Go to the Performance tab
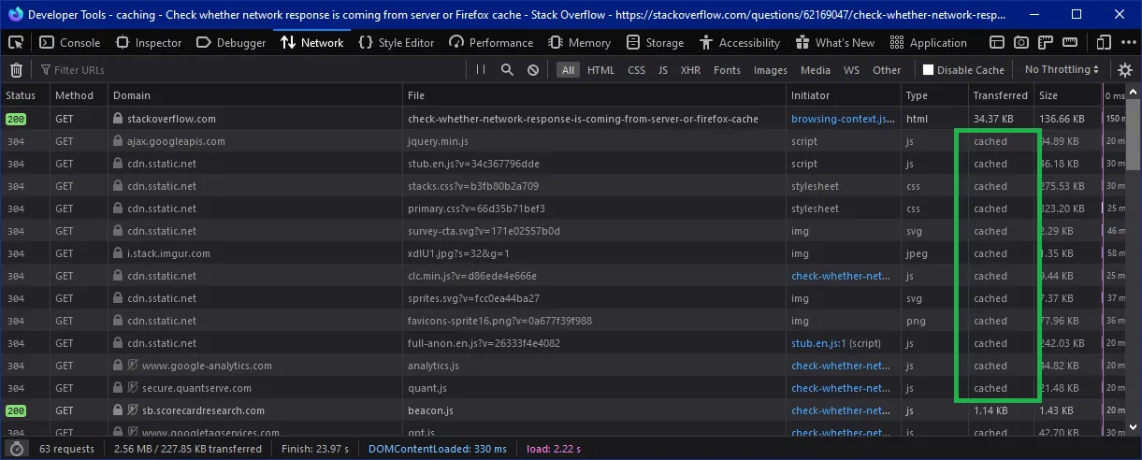 [x=492, y=43]
